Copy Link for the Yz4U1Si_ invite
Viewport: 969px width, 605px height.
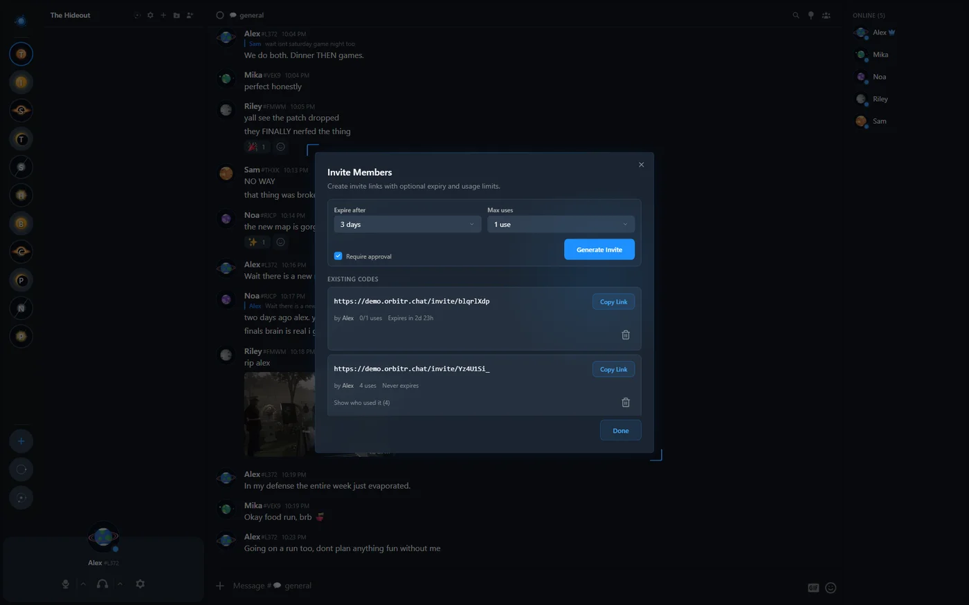(x=613, y=369)
